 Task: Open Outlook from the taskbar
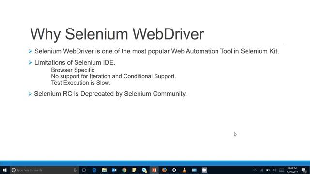coord(114,170)
